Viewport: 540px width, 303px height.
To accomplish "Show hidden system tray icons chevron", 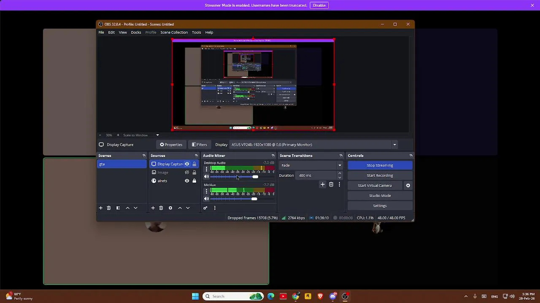I will point(466,296).
